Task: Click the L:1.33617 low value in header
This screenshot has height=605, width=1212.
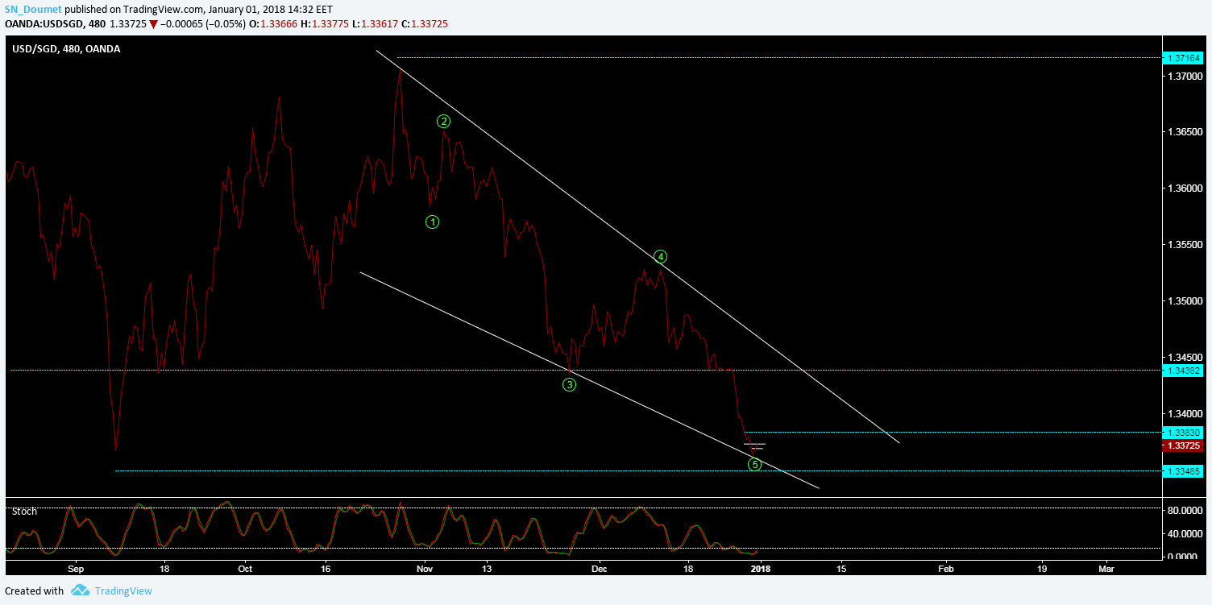Action: click(x=375, y=24)
